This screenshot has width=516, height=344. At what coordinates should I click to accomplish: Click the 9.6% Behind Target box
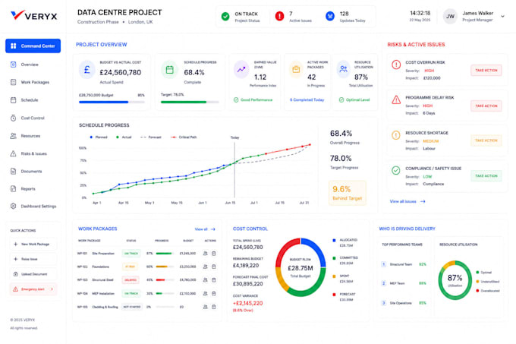pyautogui.click(x=348, y=193)
